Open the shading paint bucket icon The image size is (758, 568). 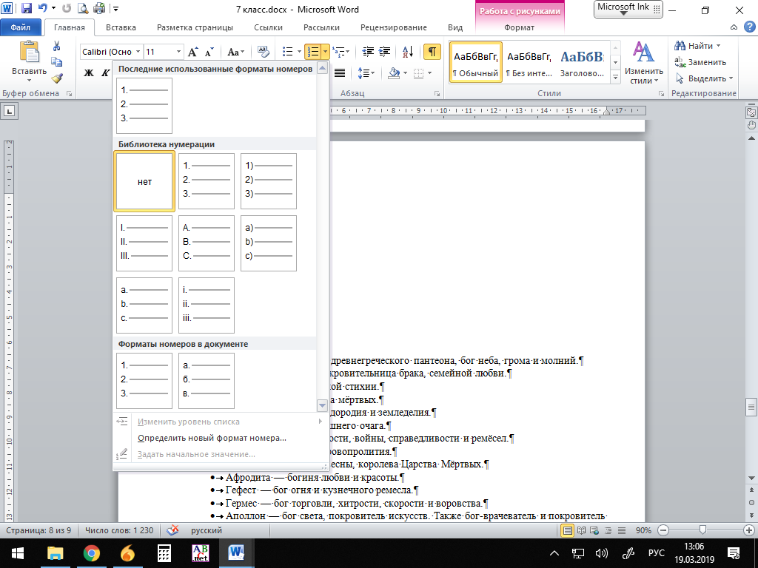click(395, 73)
